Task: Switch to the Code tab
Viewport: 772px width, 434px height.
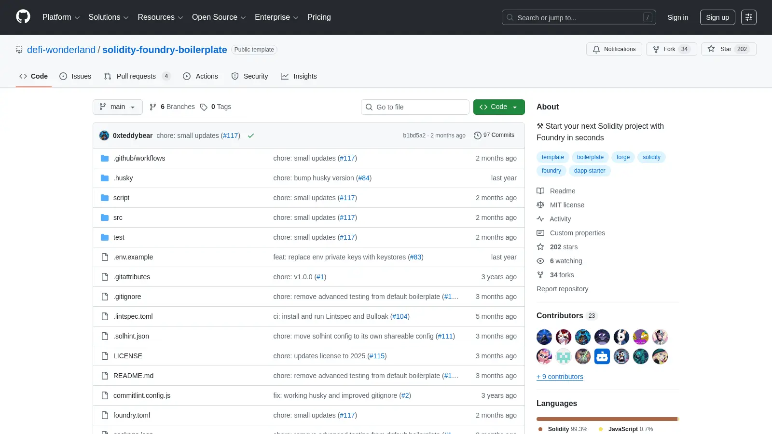Action: 34,76
